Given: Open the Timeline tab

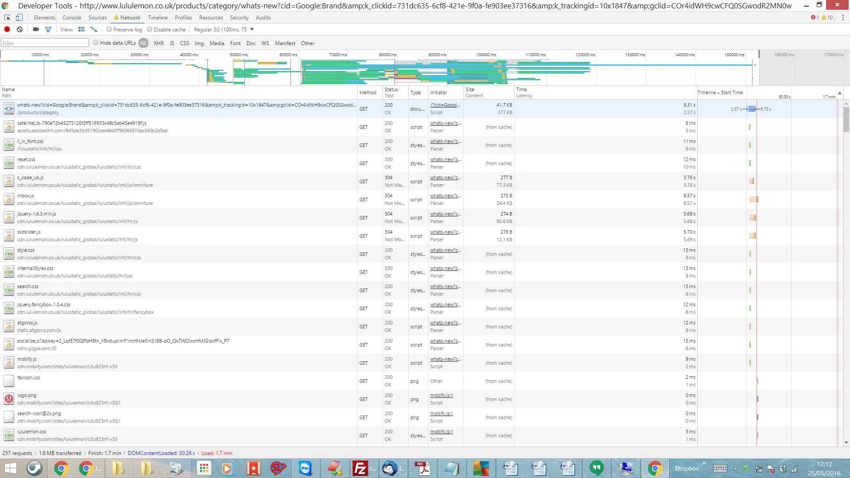Looking at the screenshot, I should coord(158,18).
